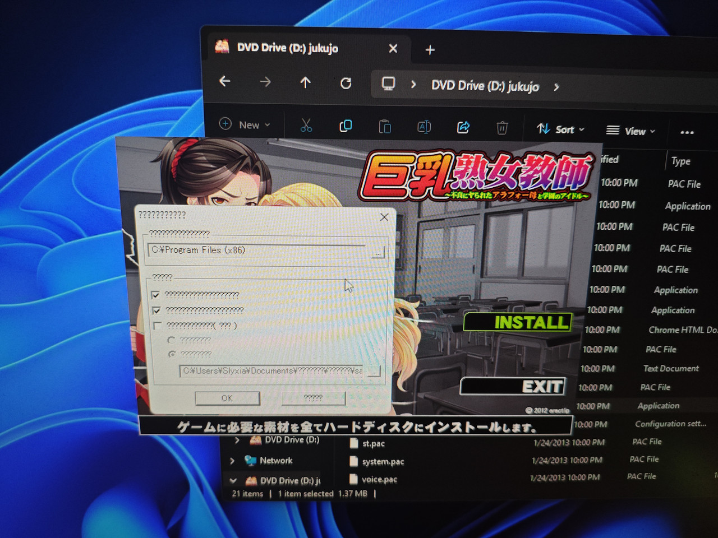Screen dimensions: 718x538
Task: Browse for the save data folder
Action: coord(373,372)
